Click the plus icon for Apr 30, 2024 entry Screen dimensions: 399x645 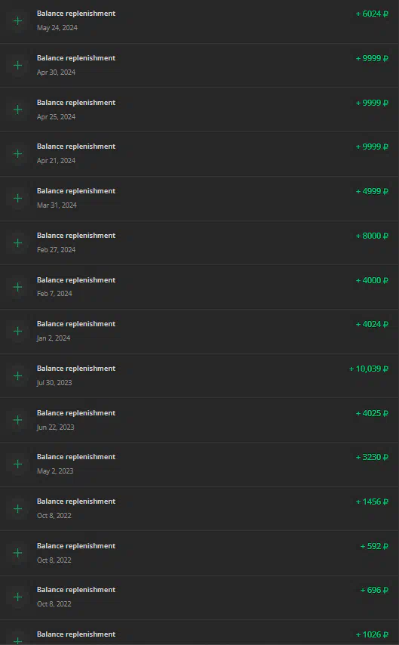pyautogui.click(x=17, y=65)
